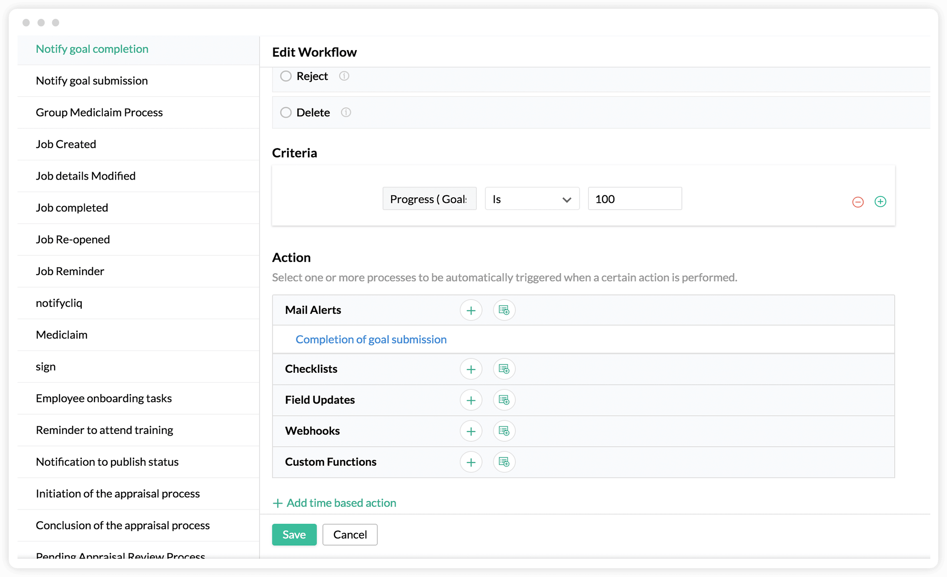The image size is (947, 577).
Task: Click the existing-list icon for Field Updates
Action: click(x=504, y=400)
